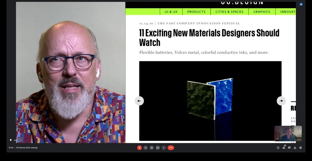The width and height of the screenshot is (312, 161).
Task: Go to previous slide with left arrow
Action: [x=139, y=101]
